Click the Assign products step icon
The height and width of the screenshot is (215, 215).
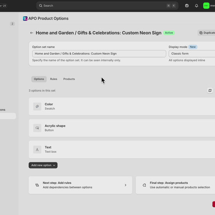click(144, 185)
